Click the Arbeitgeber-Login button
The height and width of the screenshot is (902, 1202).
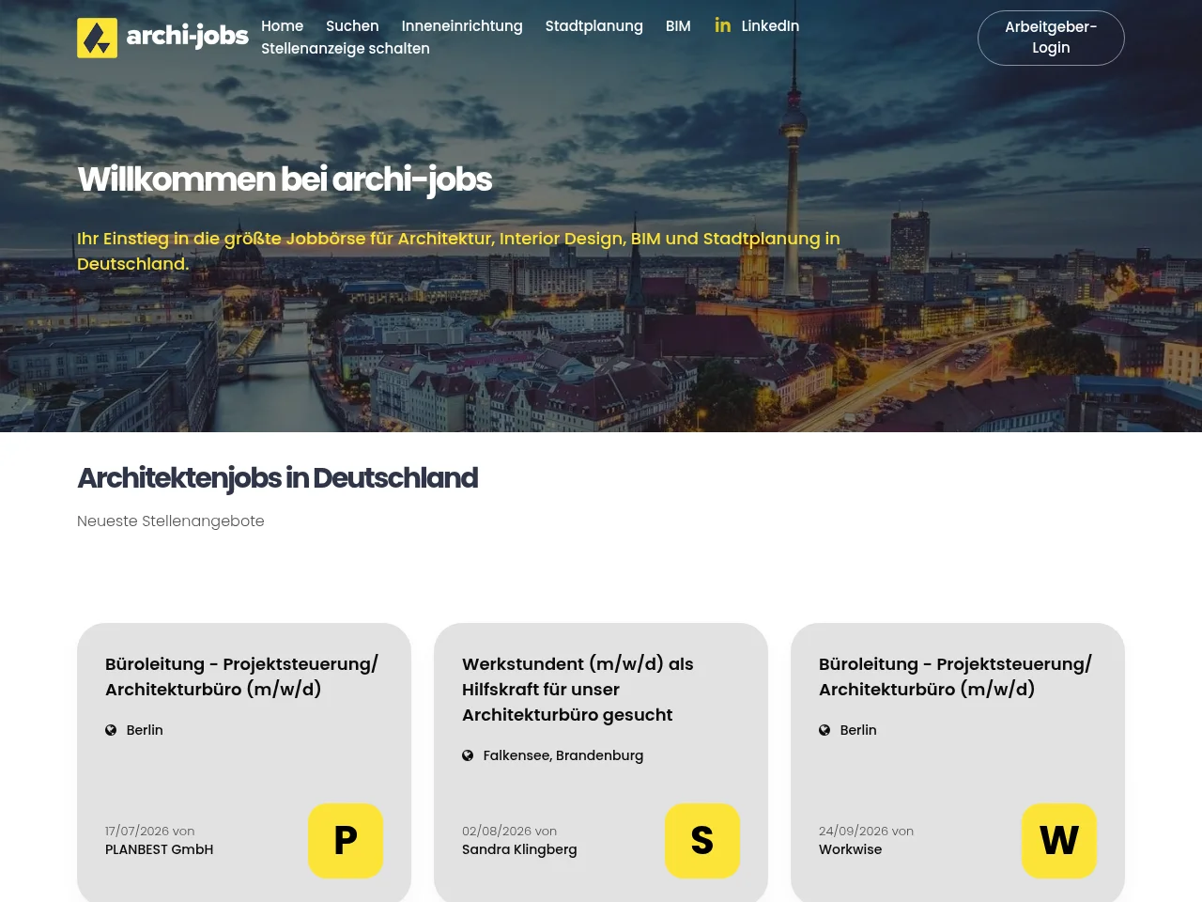click(x=1051, y=38)
